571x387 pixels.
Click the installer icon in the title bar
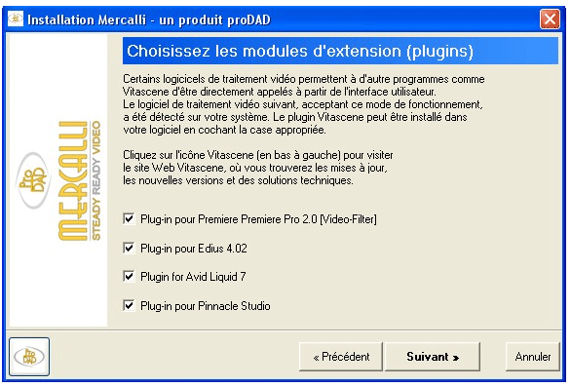click(x=16, y=19)
